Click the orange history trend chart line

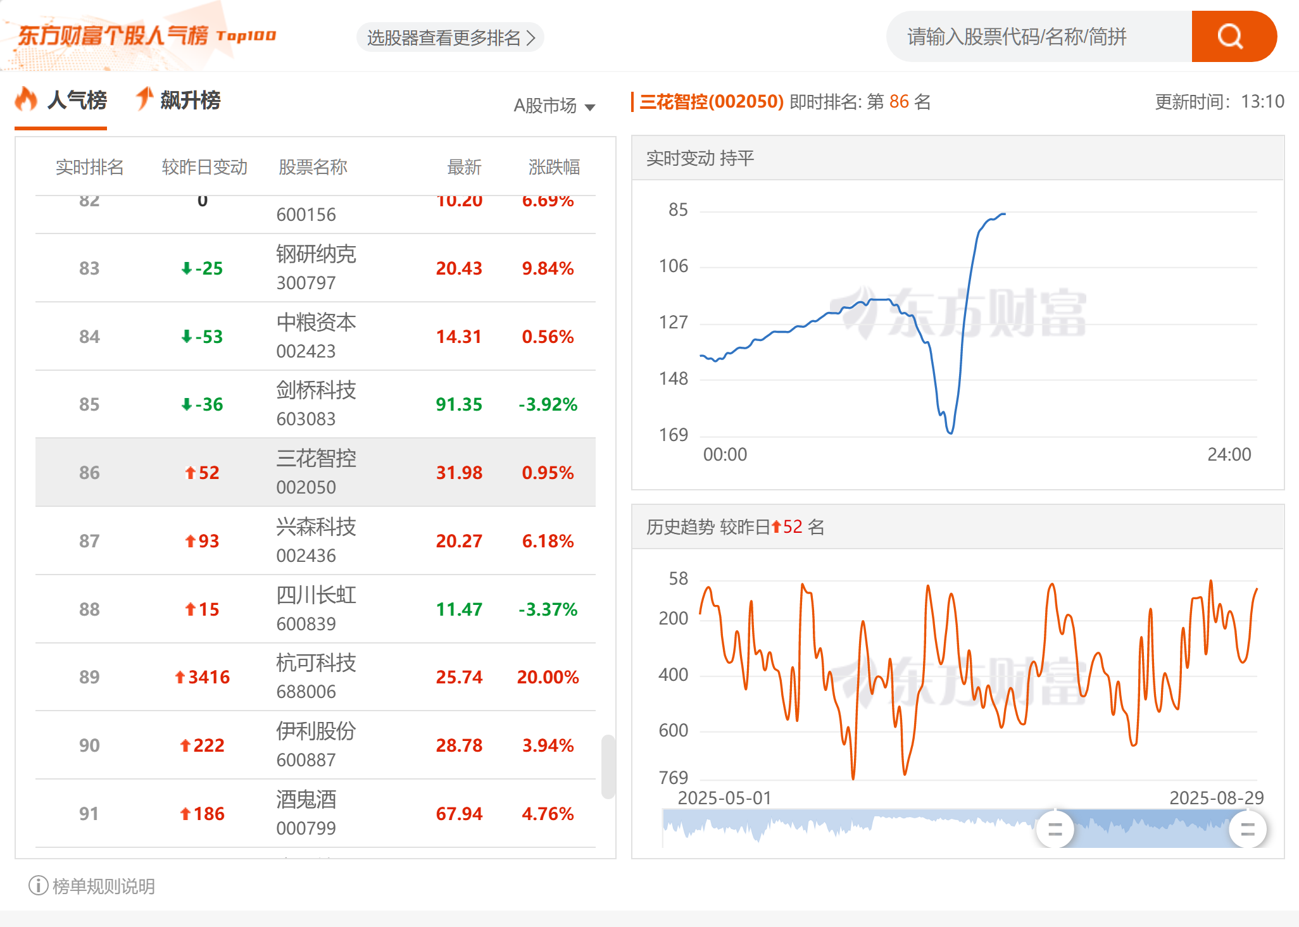[978, 679]
